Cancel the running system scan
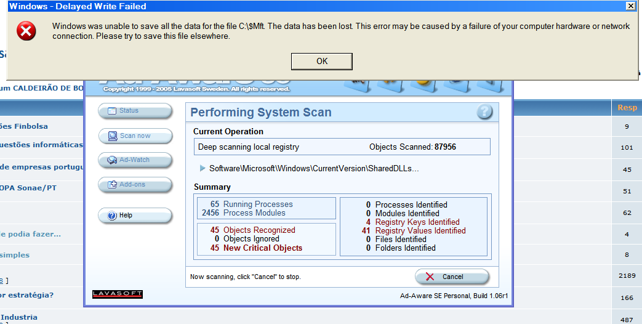Image resolution: width=642 pixels, height=324 pixels. click(x=452, y=277)
